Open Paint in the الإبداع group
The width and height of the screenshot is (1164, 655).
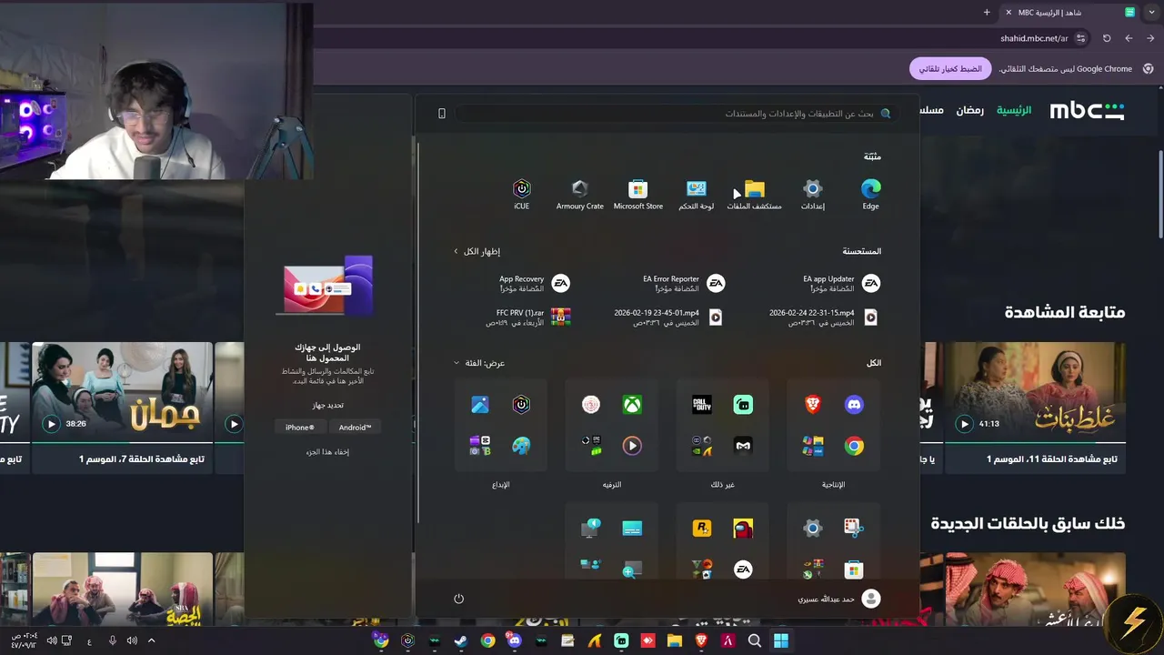pyautogui.click(x=521, y=446)
